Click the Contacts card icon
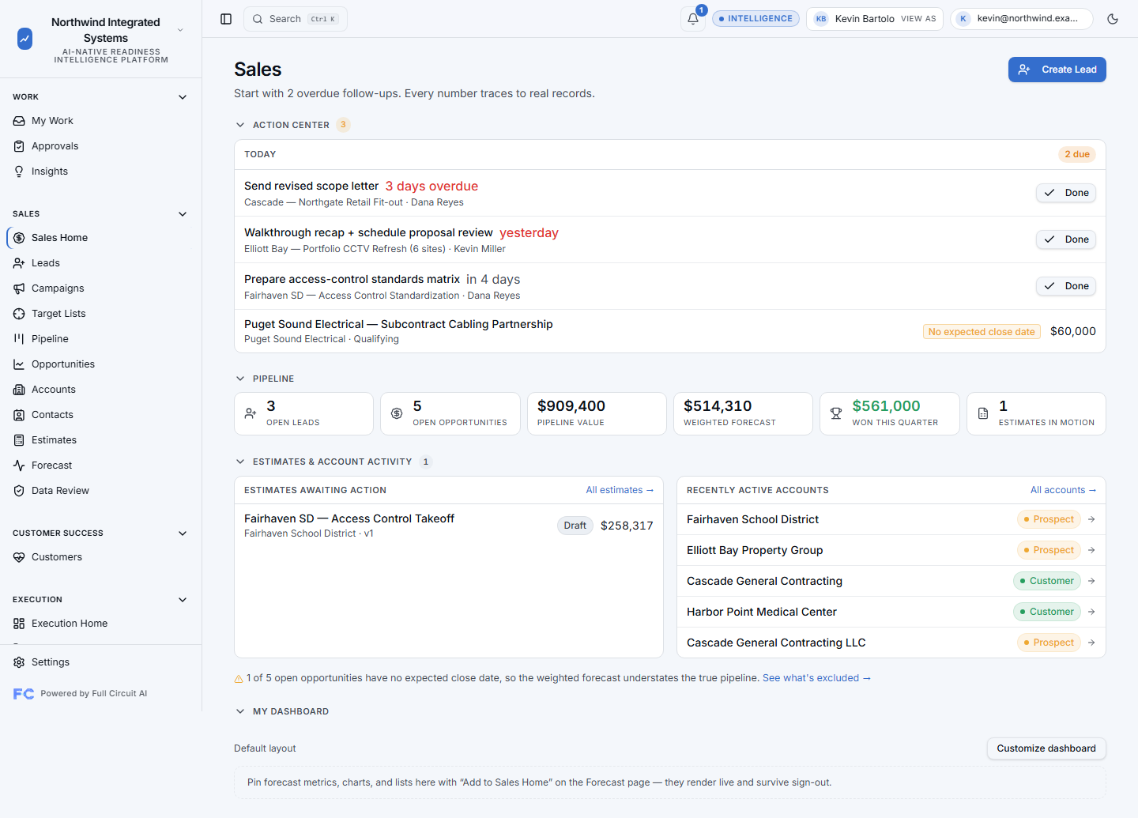This screenshot has width=1138, height=818. [x=19, y=415]
